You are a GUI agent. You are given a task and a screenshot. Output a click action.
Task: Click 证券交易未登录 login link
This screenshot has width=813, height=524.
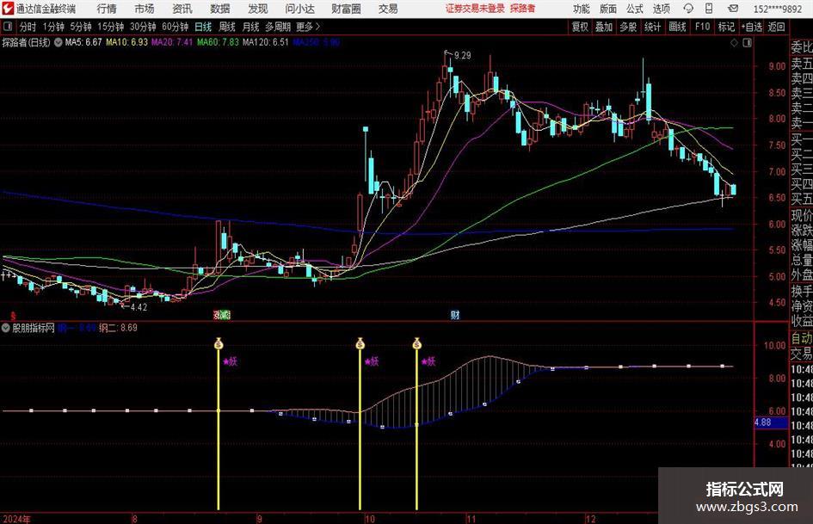click(x=475, y=9)
